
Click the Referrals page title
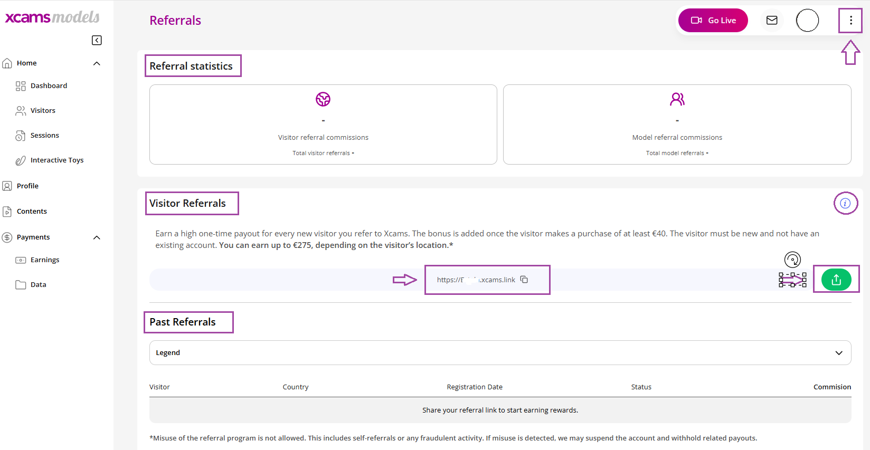pos(175,20)
